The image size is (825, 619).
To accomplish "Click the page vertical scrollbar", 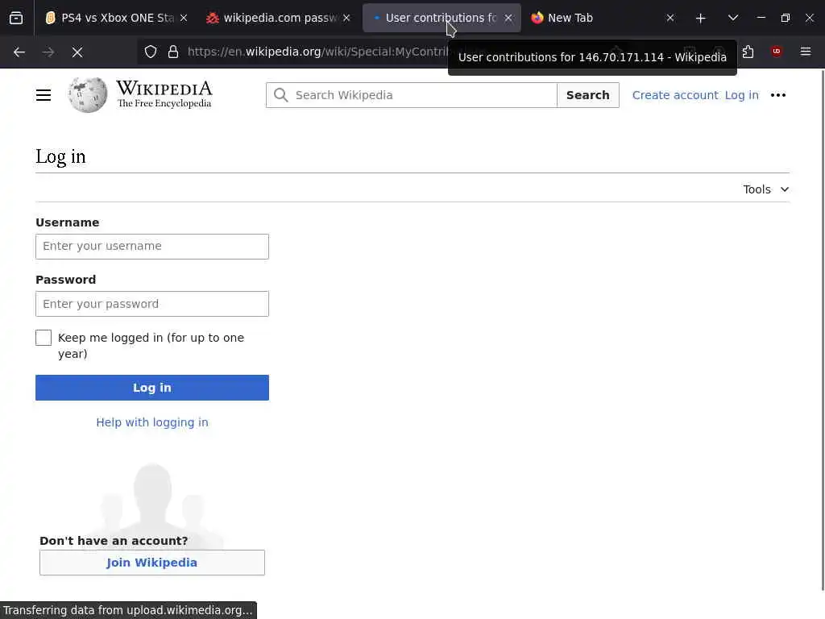I will (x=822, y=330).
